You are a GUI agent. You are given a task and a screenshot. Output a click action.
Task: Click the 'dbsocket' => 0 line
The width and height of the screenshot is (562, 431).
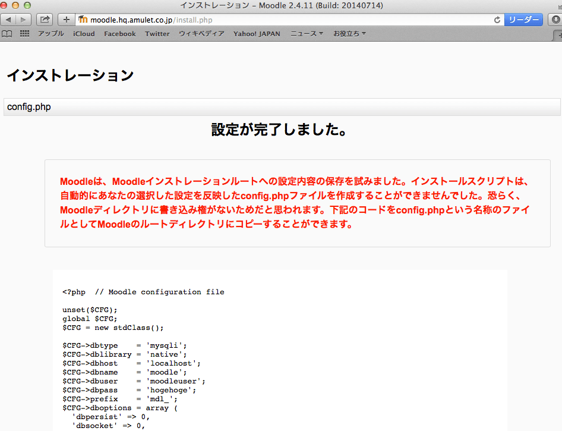(108, 426)
